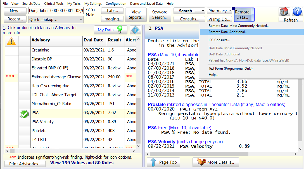Click the Consults button
This screenshot has height=169, width=304.
tap(189, 19)
